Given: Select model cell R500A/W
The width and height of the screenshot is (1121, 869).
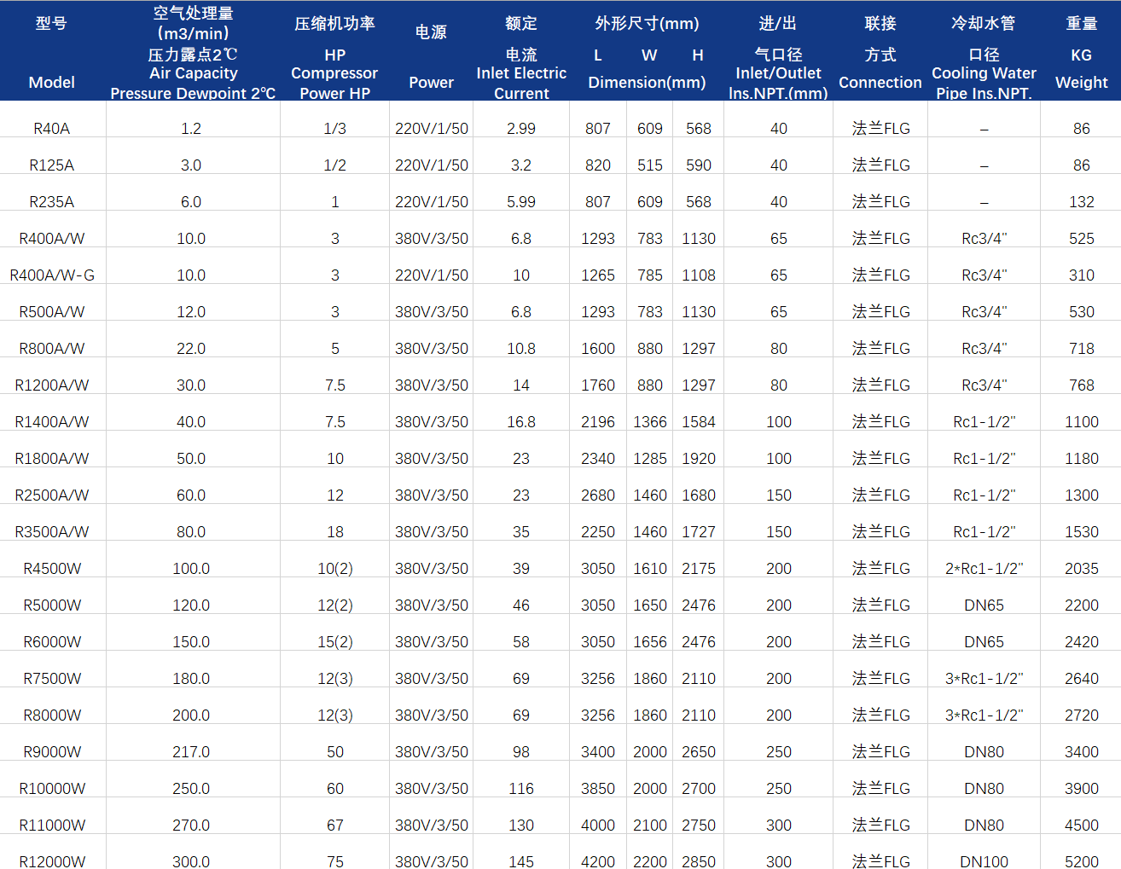Looking at the screenshot, I should (51, 312).
